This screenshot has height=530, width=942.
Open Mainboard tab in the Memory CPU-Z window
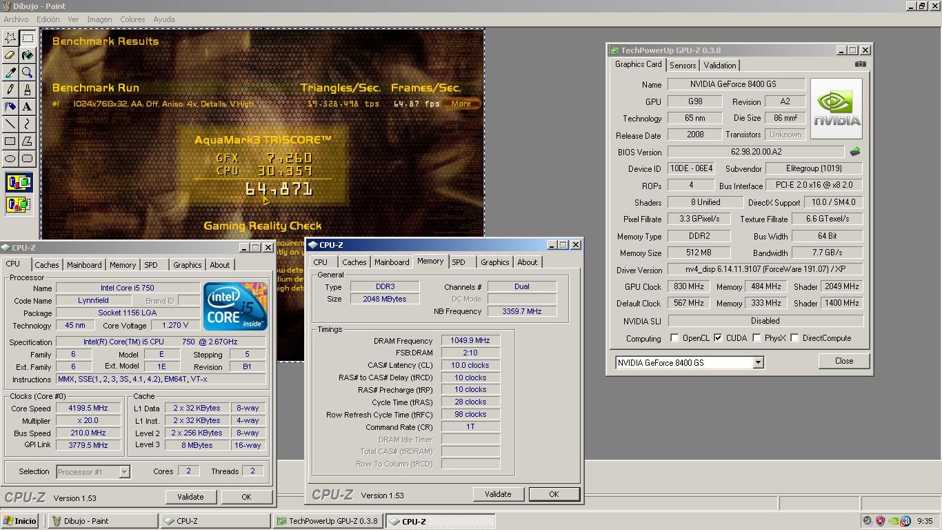coord(392,262)
